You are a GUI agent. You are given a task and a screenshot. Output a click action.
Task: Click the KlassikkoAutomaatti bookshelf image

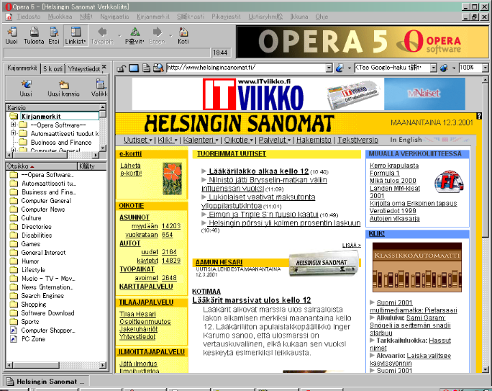click(x=417, y=267)
